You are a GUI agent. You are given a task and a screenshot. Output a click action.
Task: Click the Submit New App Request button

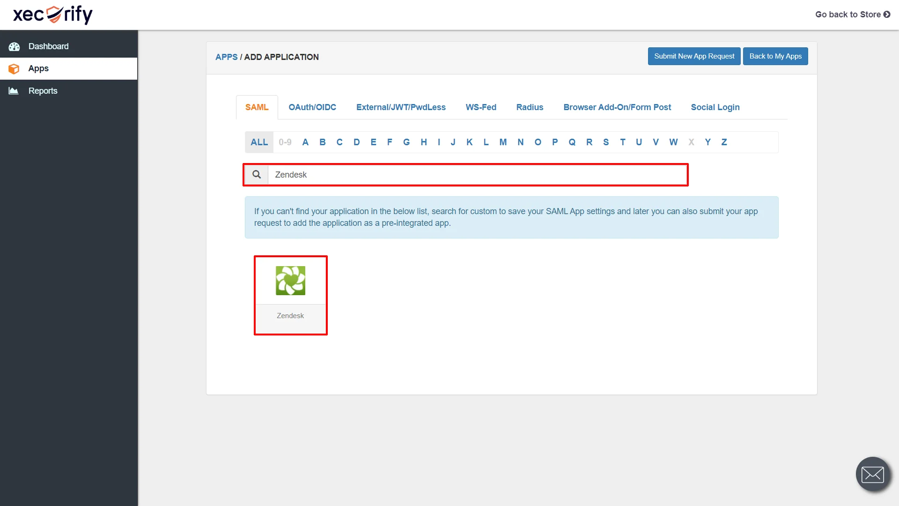[x=694, y=56]
